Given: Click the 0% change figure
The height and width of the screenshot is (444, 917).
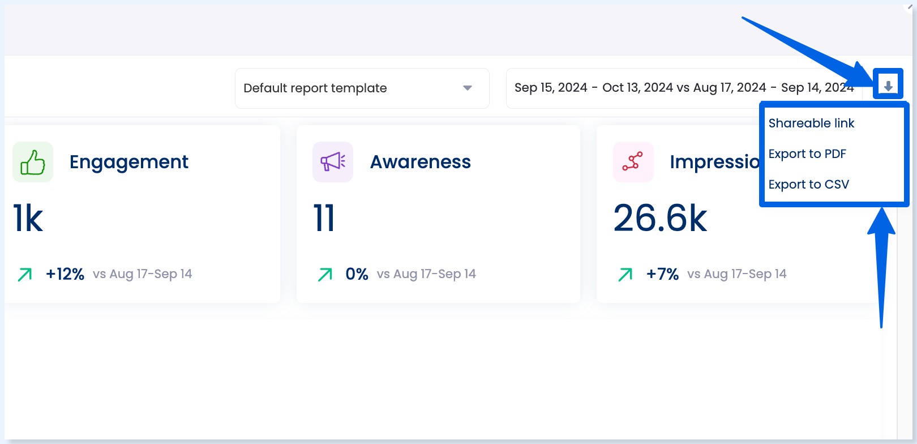Looking at the screenshot, I should pos(357,274).
